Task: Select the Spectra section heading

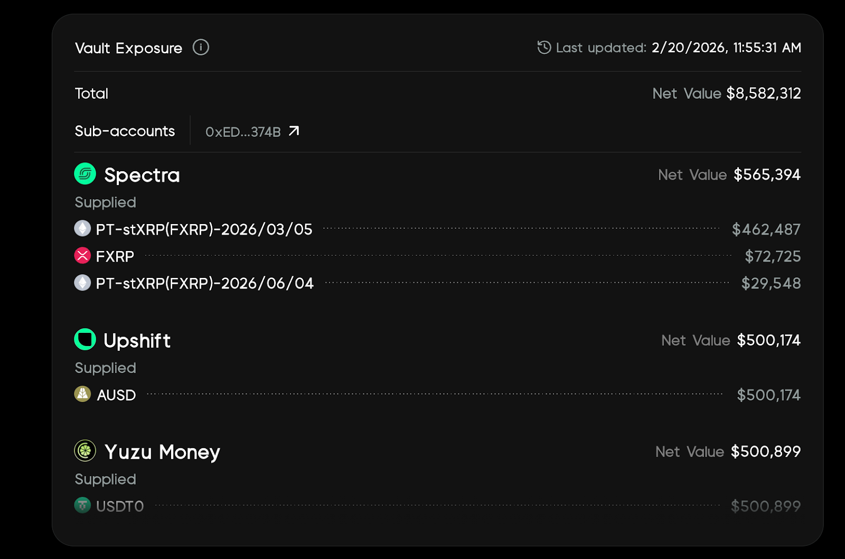Action: coord(142,175)
